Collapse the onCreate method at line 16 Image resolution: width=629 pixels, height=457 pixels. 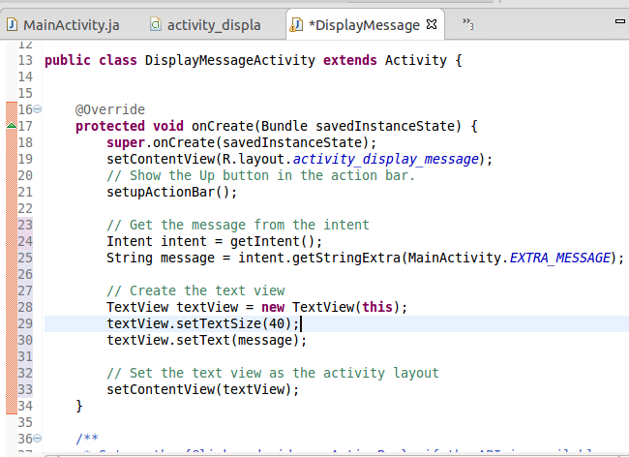coord(37,108)
